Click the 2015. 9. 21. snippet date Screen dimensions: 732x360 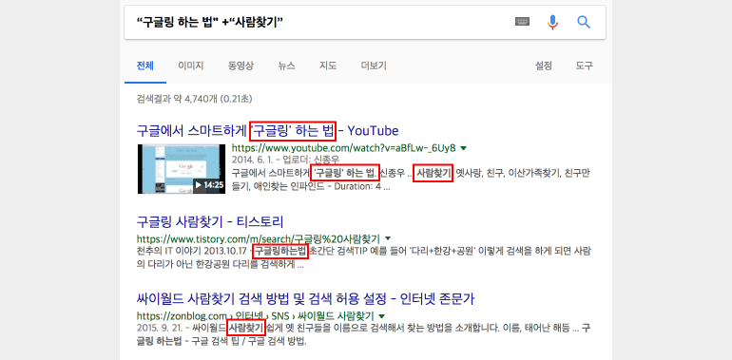tap(160, 328)
